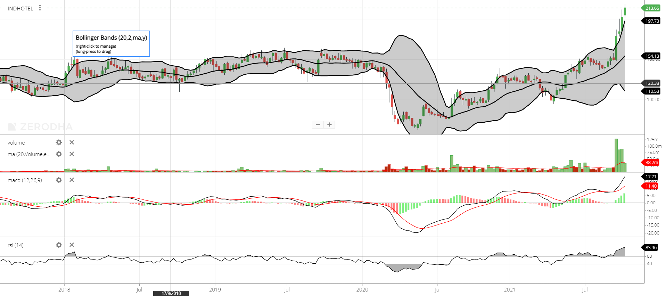Click the rsi (14) indicator label
The height and width of the screenshot is (296, 666).
coord(16,245)
